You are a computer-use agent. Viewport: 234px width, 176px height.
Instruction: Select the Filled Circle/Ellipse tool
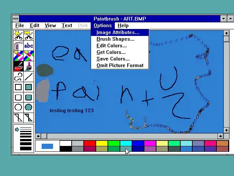tap(29, 107)
